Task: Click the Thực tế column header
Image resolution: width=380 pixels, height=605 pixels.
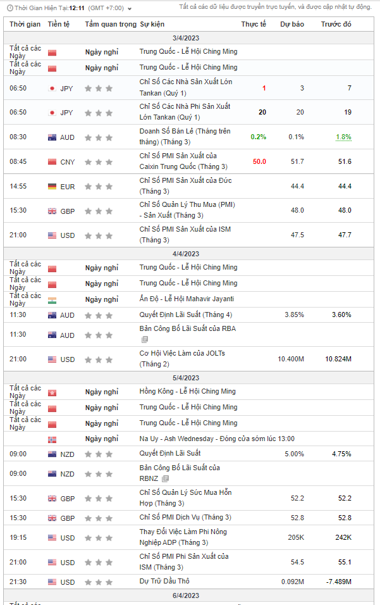Action: (254, 24)
